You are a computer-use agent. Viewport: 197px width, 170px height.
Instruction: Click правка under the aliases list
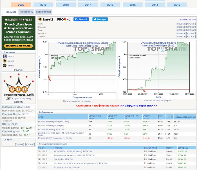tap(19, 70)
